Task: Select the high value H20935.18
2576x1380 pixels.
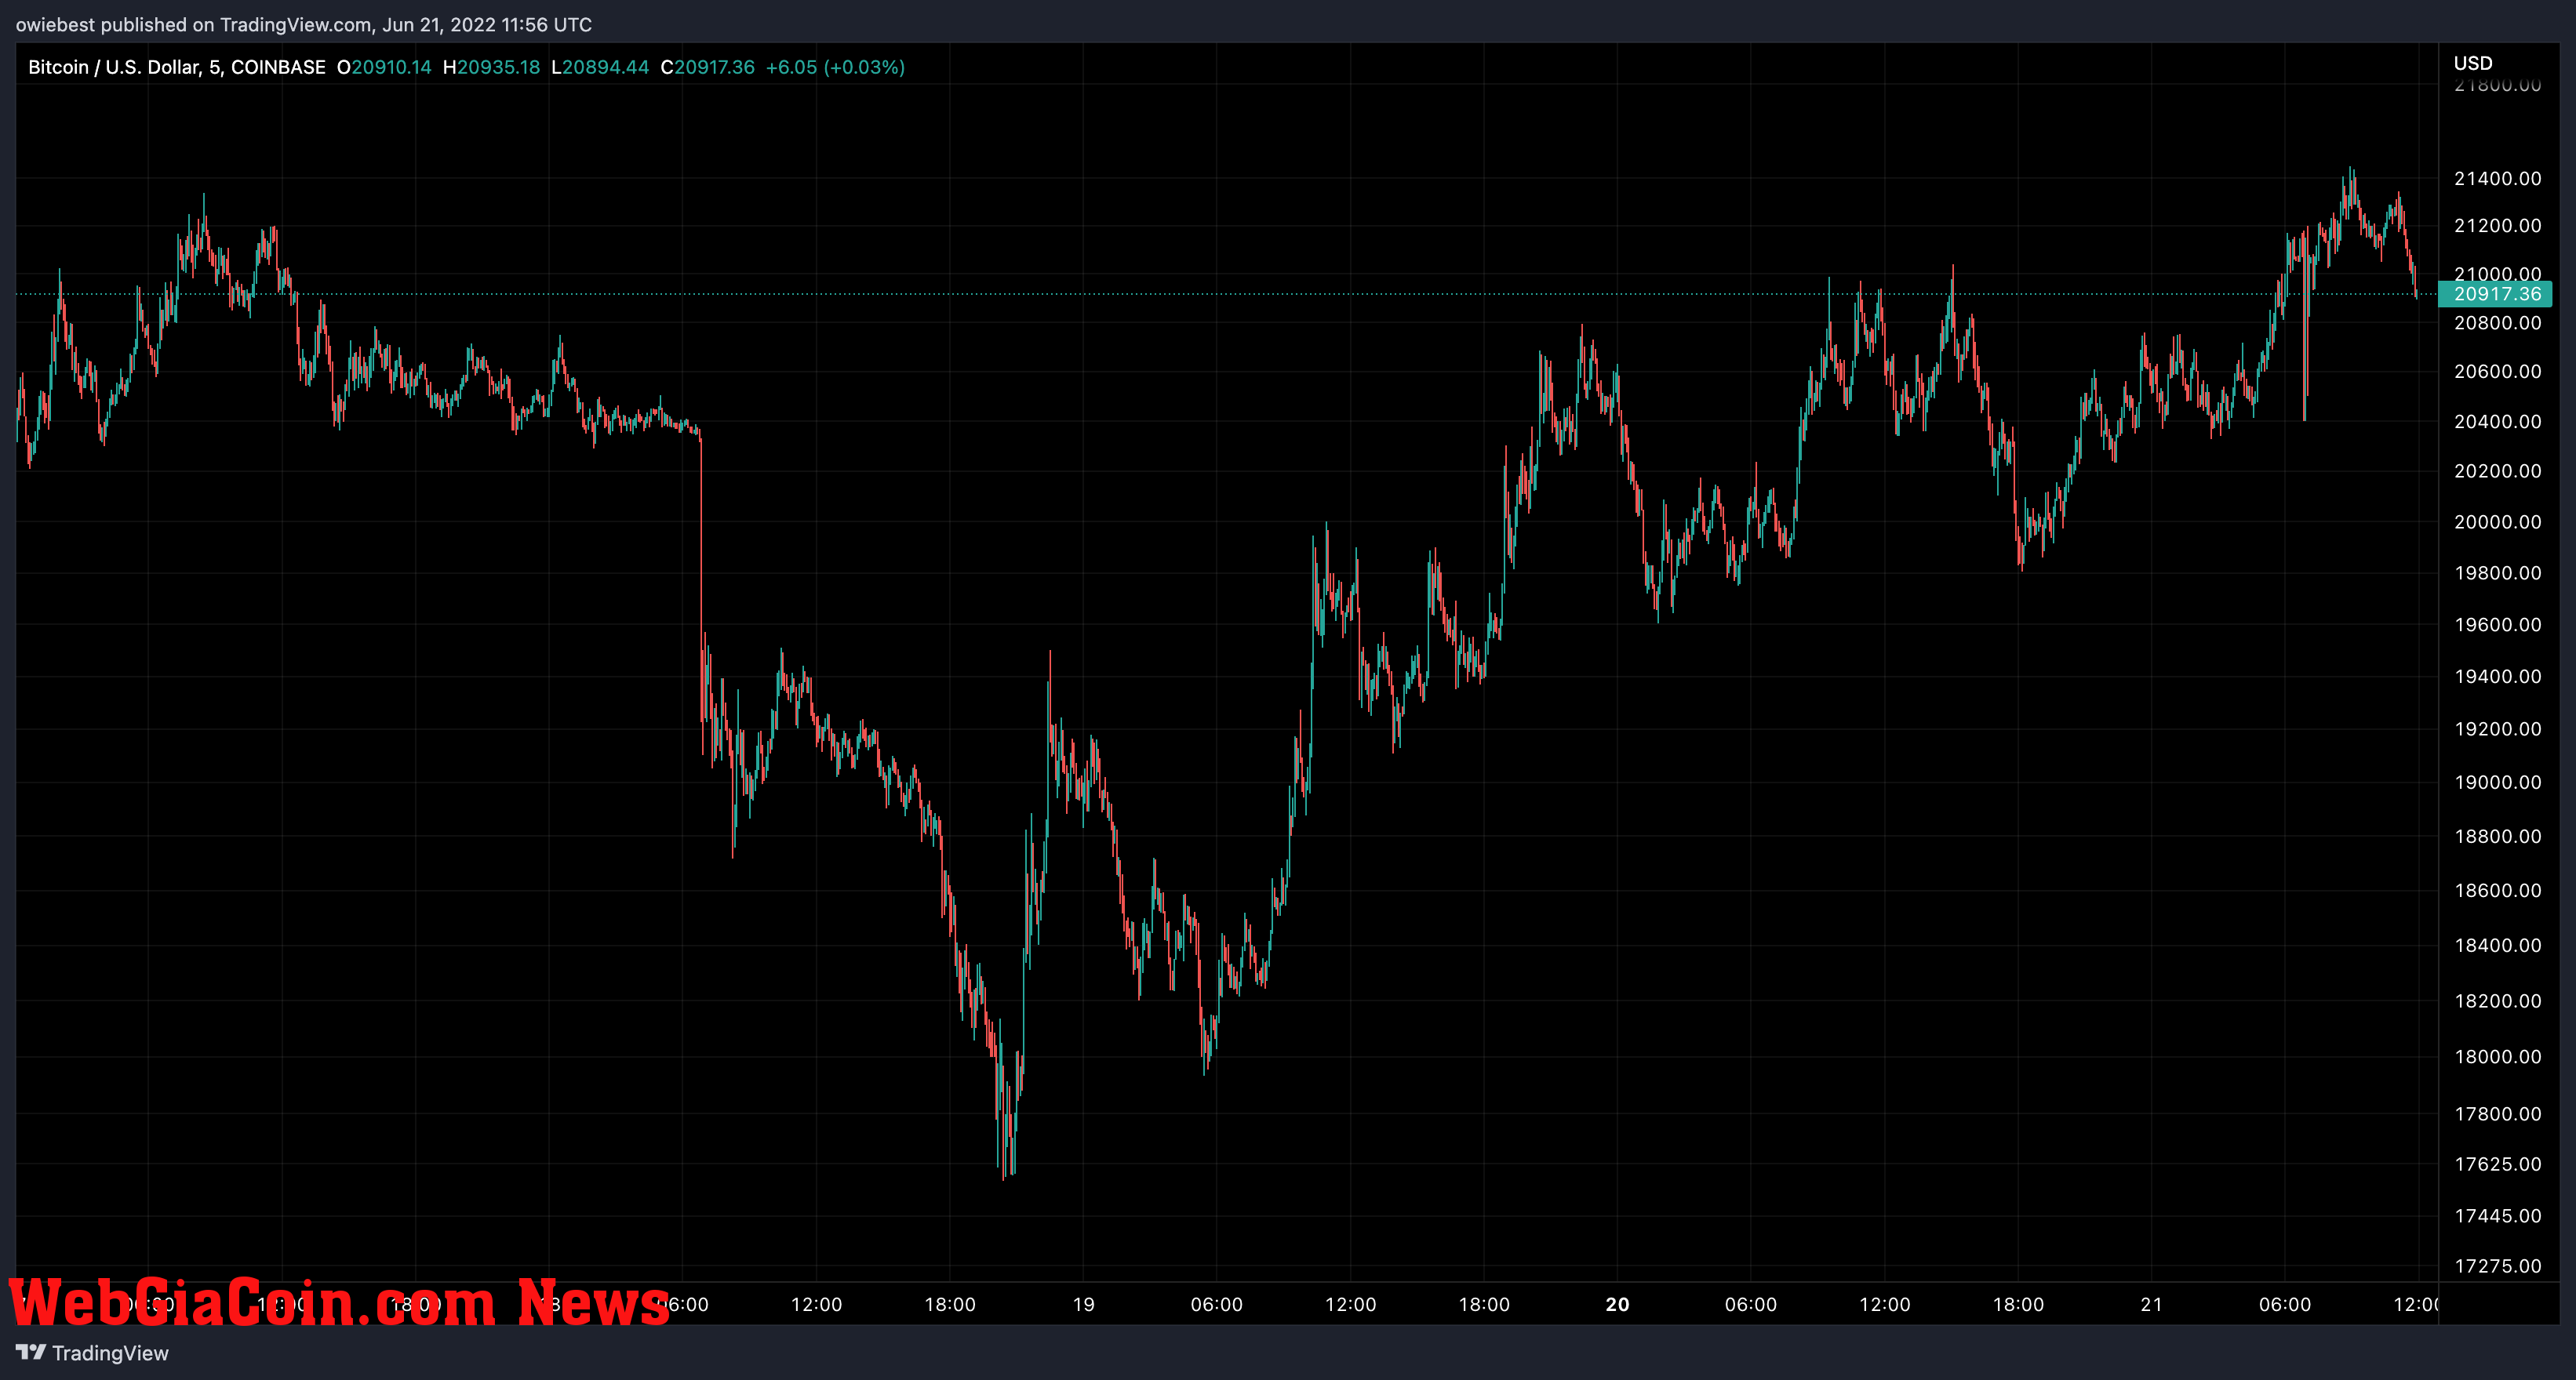Action: (491, 67)
